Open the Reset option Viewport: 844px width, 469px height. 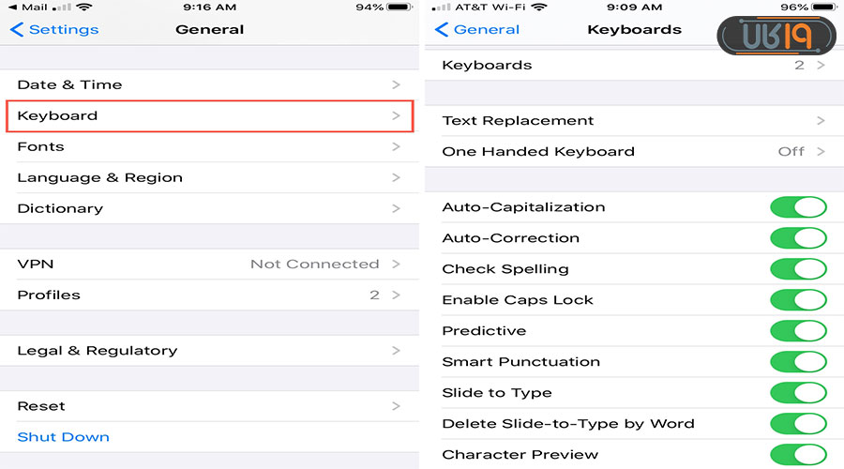(209, 406)
